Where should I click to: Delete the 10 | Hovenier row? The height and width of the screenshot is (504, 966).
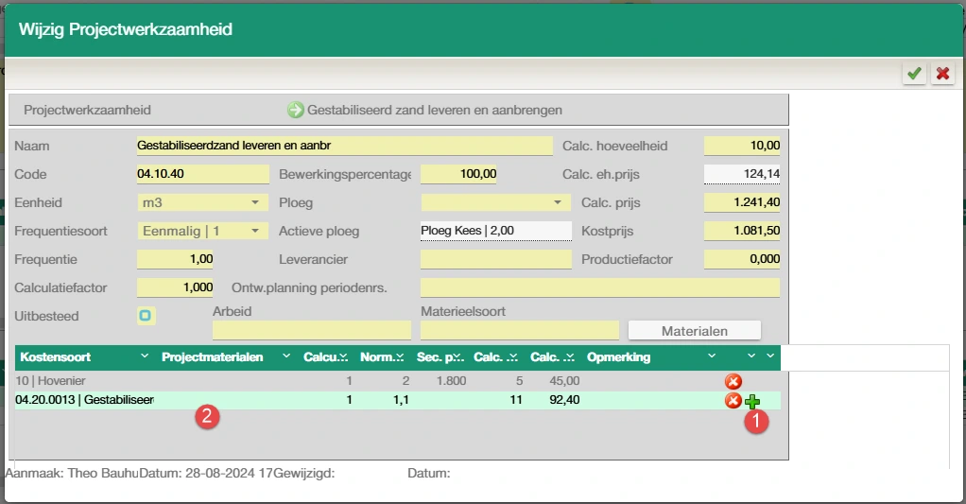click(x=733, y=381)
